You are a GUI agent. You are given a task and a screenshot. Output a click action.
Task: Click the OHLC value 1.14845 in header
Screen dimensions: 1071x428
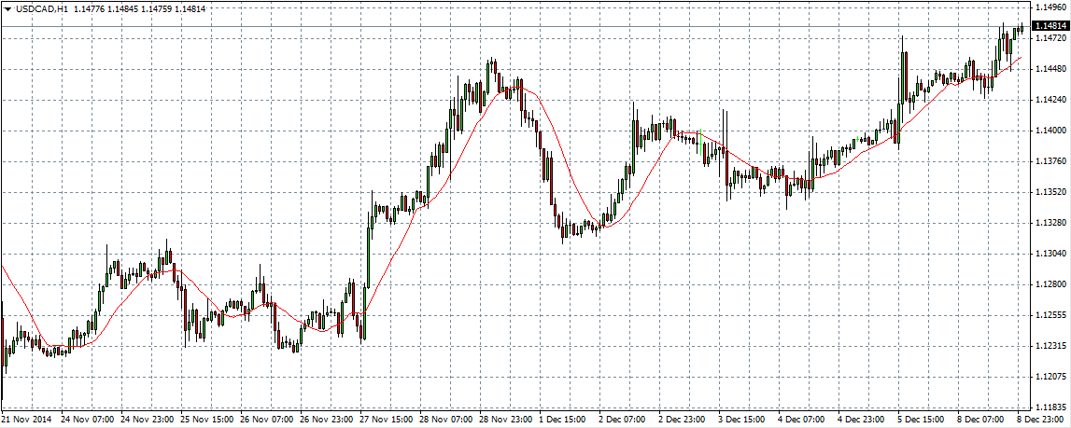click(x=123, y=9)
